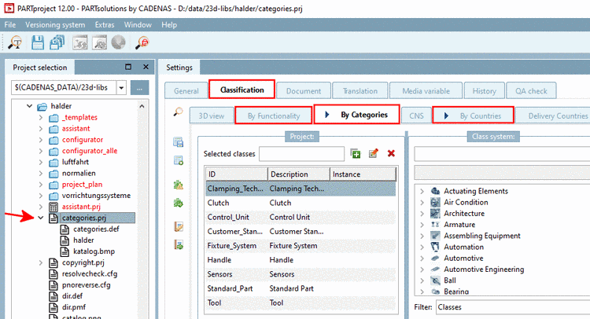Click the add selected class green plus icon
Screen dimensions: 590x319
(356, 153)
